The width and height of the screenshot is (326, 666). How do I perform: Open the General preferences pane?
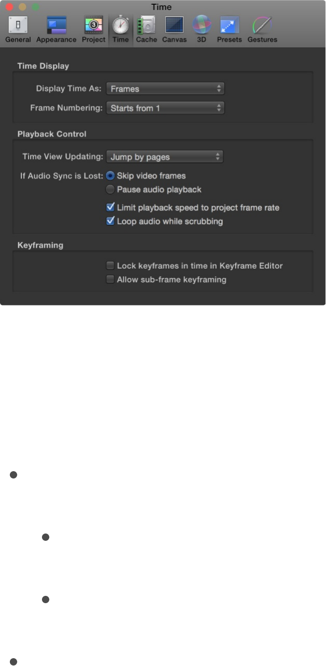(x=18, y=29)
